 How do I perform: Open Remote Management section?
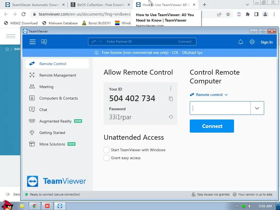57,75
